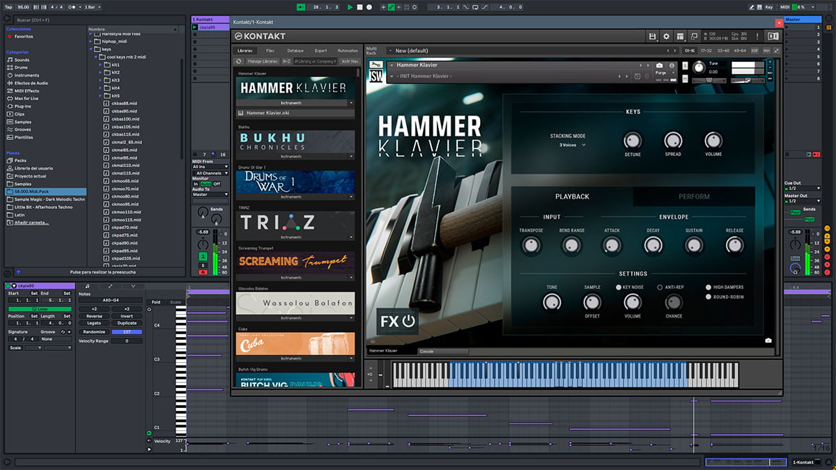
Task: Enable ROUND-ROBIN option
Action: [709, 297]
